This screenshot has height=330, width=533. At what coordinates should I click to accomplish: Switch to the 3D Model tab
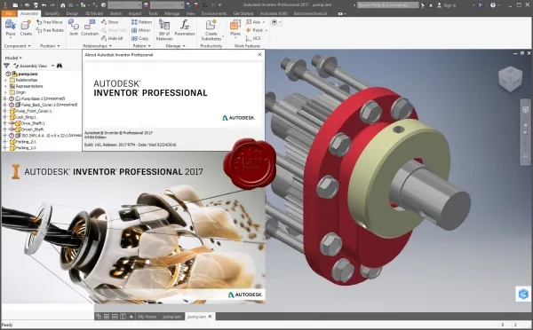coord(94,13)
